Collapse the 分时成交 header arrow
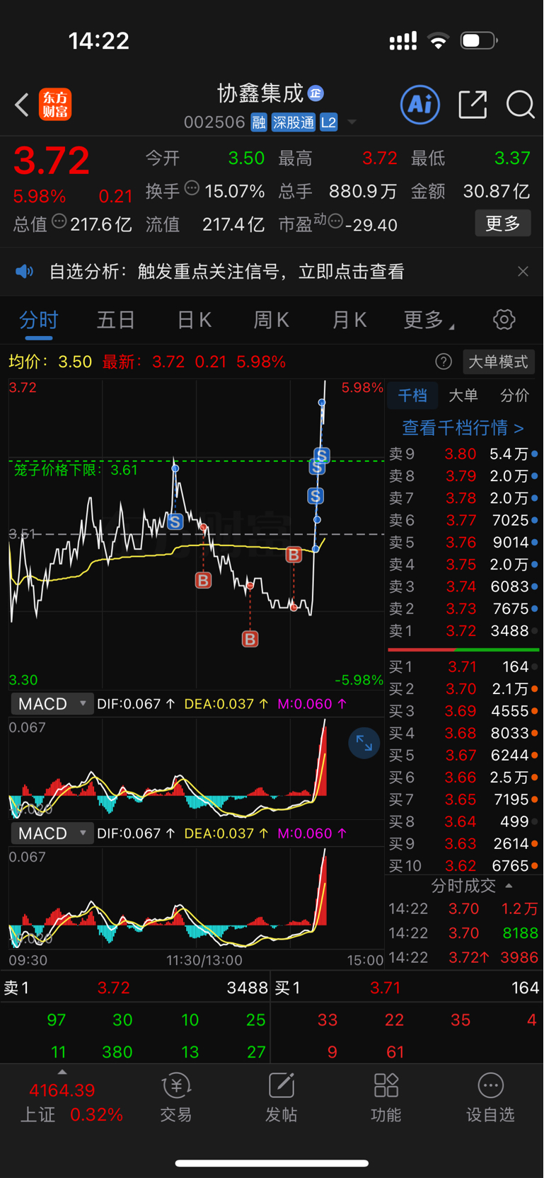This screenshot has width=544, height=1178. [x=509, y=886]
